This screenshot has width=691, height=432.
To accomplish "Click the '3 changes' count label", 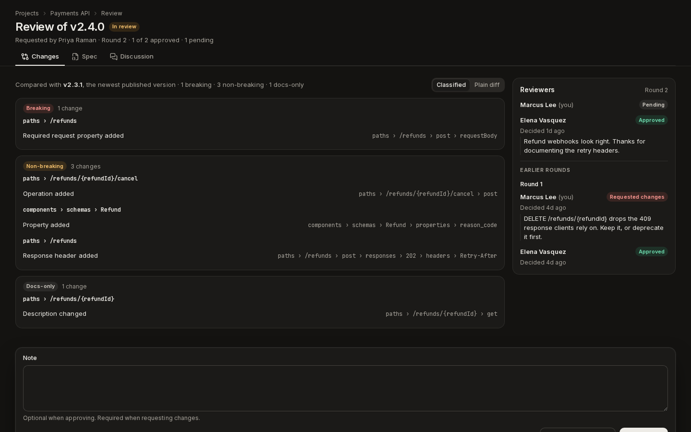I will 85,167.
